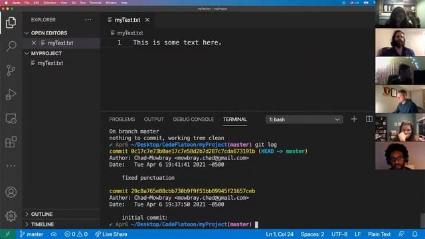The image size is (425, 239).
Task: Open remote window indicator in status bar
Action: click(x=7, y=234)
